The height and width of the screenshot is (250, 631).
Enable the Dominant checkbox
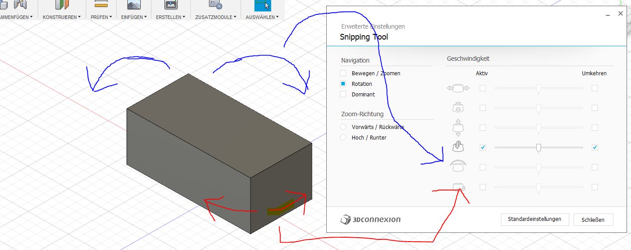(343, 94)
